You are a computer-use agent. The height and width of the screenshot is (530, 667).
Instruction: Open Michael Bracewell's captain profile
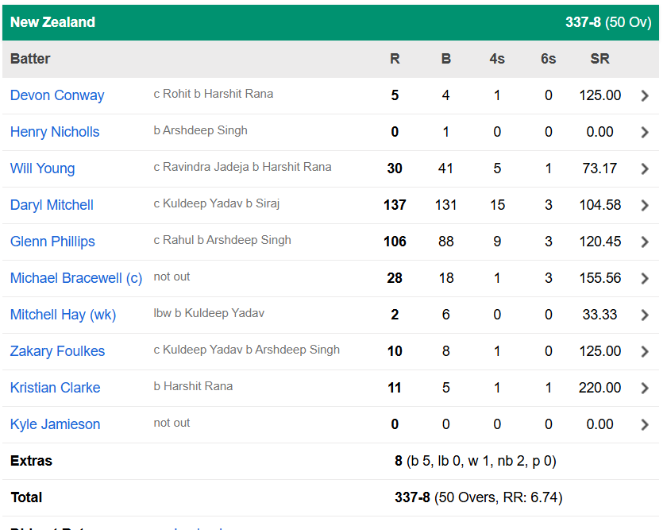[75, 278]
